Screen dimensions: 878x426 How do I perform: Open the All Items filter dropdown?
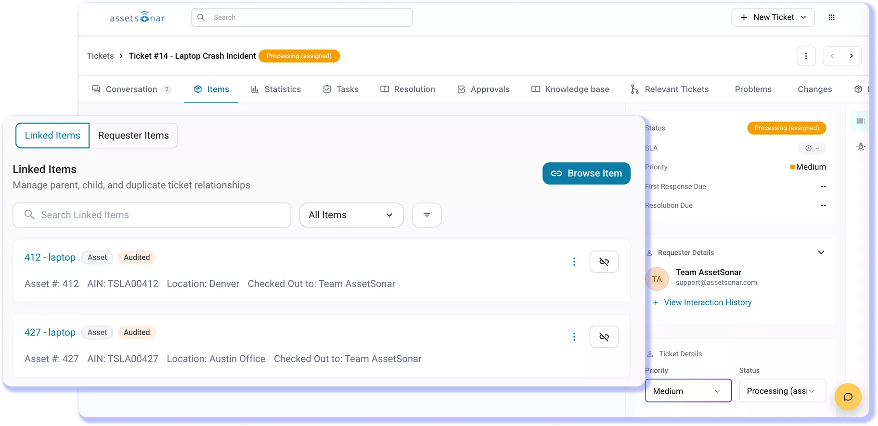351,215
